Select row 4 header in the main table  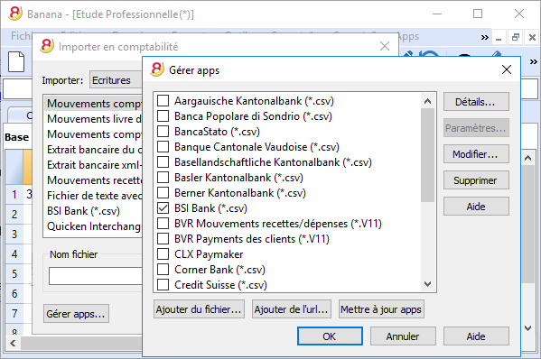(14, 254)
